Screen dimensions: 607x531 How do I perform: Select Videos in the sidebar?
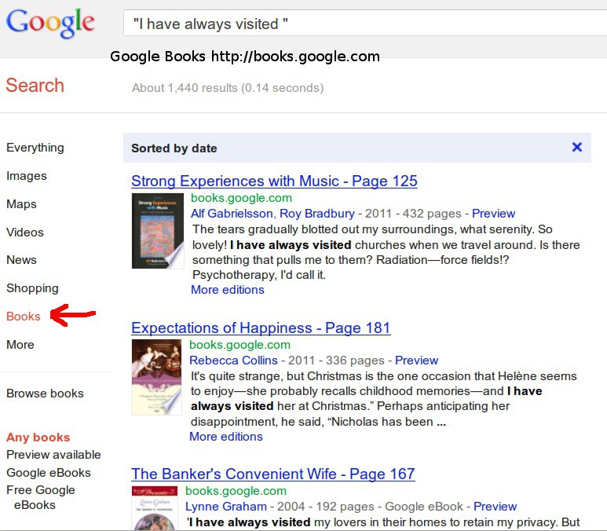(x=25, y=233)
